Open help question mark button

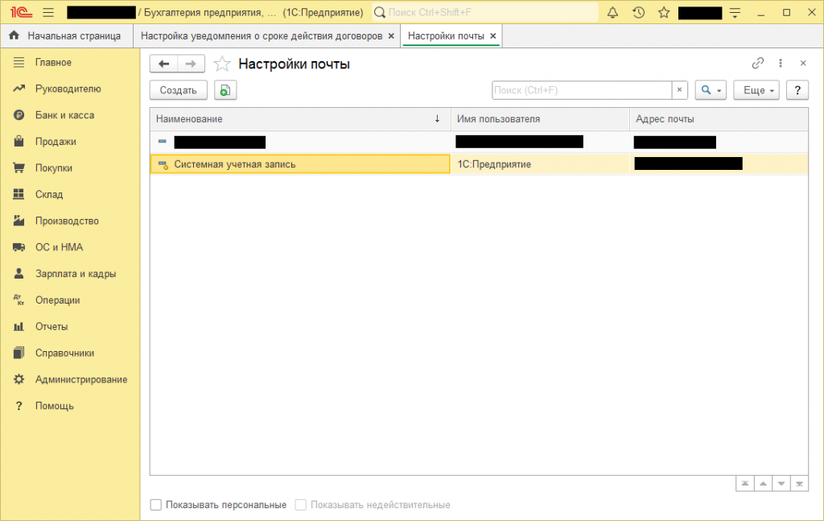(x=797, y=90)
